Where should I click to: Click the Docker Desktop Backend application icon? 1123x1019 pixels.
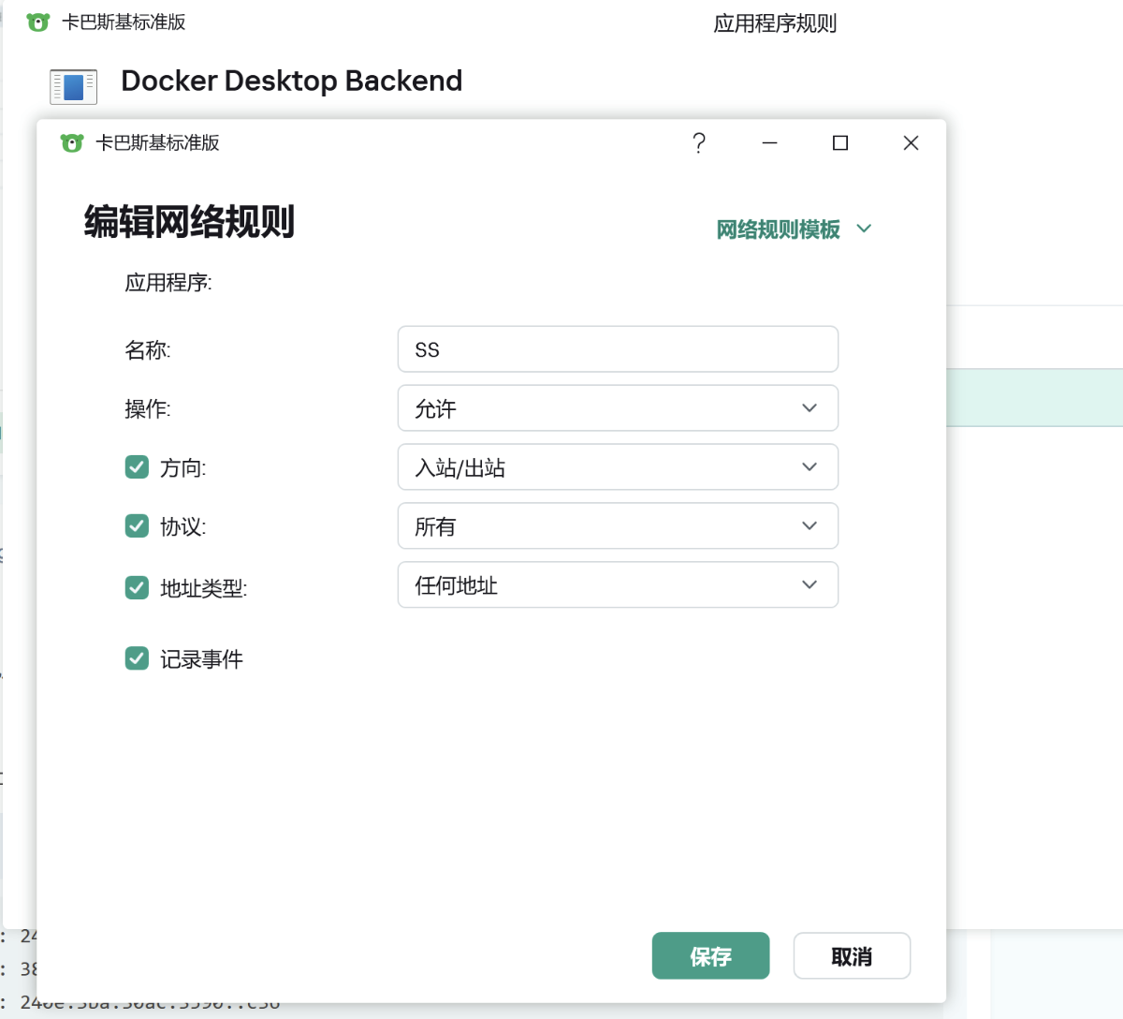74,86
